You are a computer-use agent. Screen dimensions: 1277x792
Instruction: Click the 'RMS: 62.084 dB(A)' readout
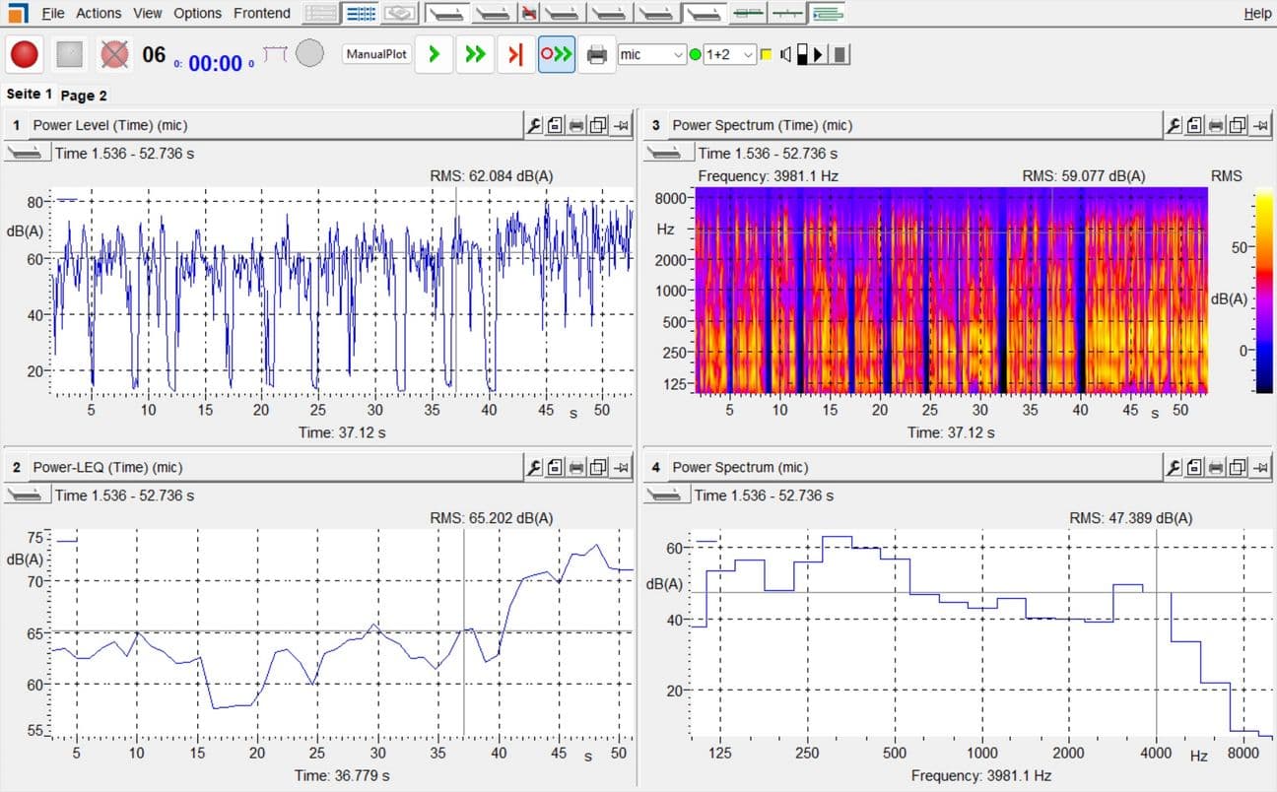tap(492, 175)
